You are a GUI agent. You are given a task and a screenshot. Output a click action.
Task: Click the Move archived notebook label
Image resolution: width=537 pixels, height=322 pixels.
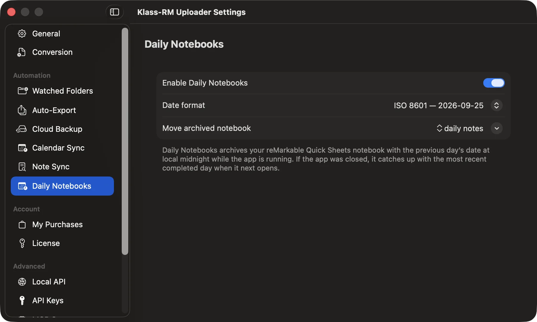[206, 128]
